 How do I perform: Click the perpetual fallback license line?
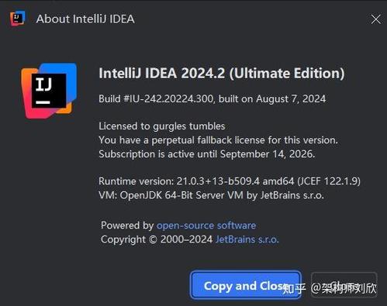tap(218, 140)
